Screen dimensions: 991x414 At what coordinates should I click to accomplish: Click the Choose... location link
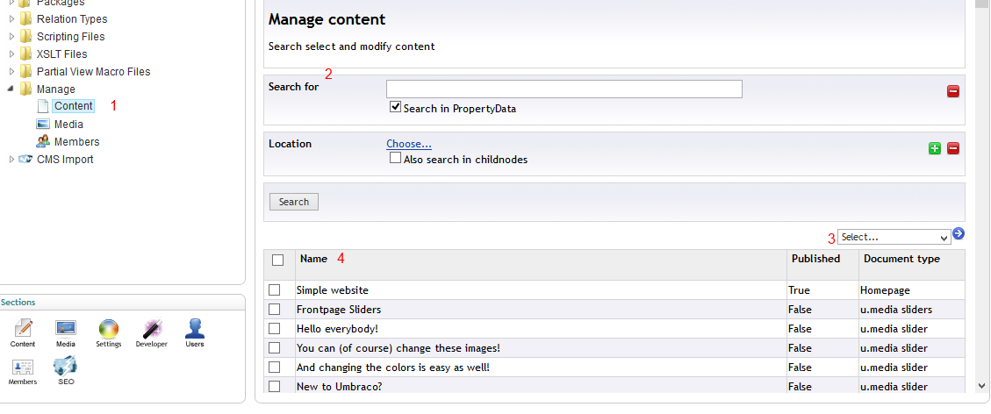pos(409,144)
